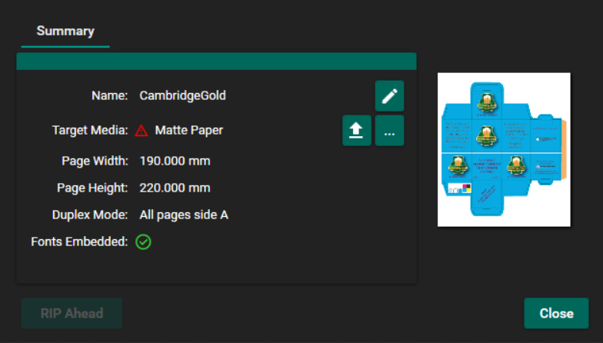Click the Matte Paper media value
The width and height of the screenshot is (603, 343).
point(188,131)
